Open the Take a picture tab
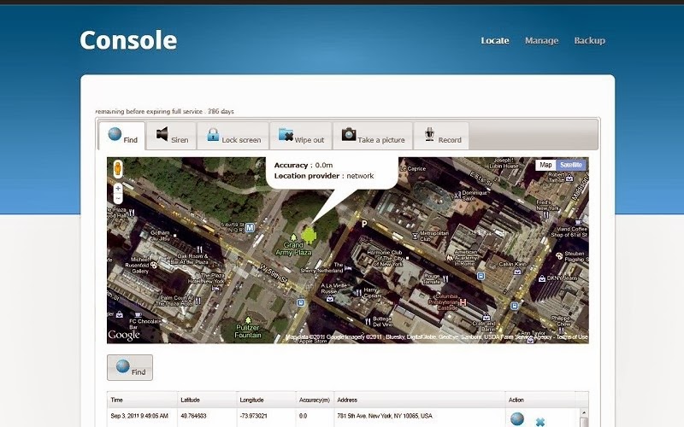This screenshot has width=684, height=427. coord(373,136)
